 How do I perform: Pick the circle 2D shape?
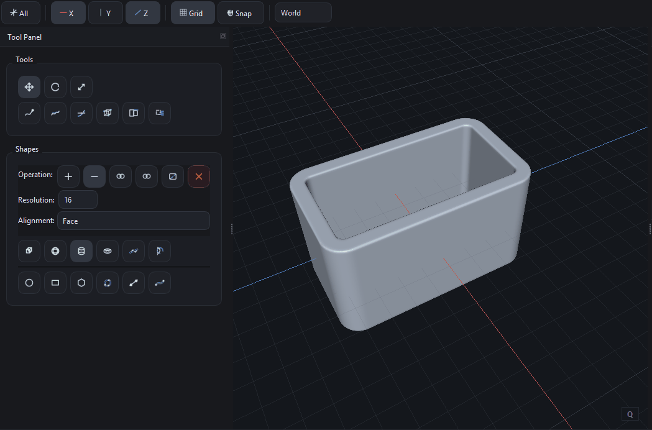[x=29, y=283]
